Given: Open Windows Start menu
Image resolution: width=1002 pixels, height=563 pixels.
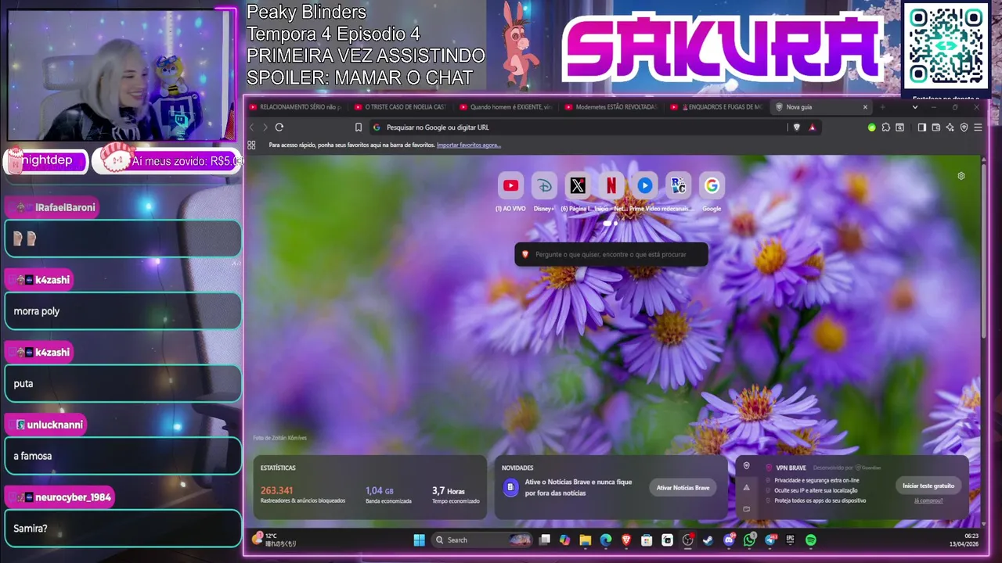Looking at the screenshot, I should pos(419,540).
